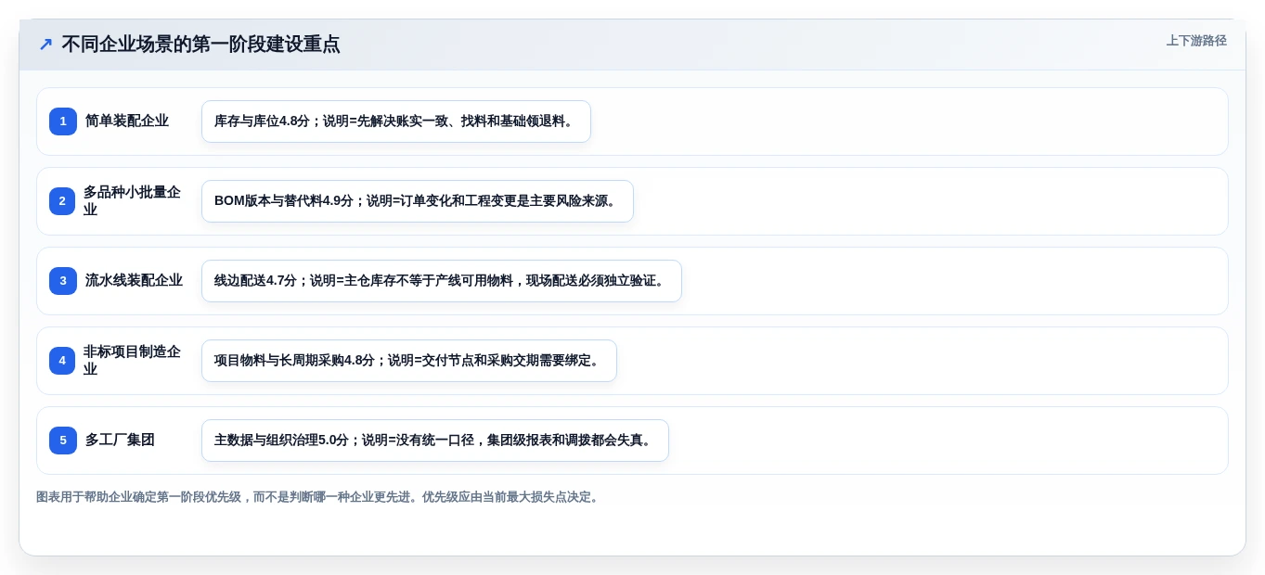The width and height of the screenshot is (1265, 575).
Task: Click the title 不同企业场景的第一阶段建设重点
Action: point(200,45)
